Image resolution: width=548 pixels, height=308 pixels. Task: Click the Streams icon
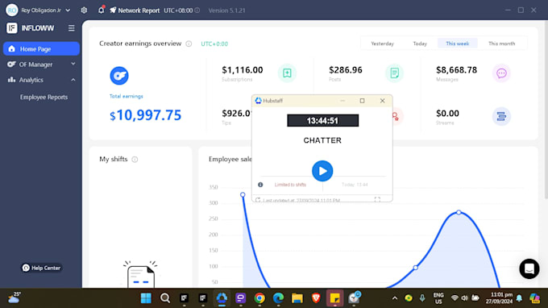(501, 116)
